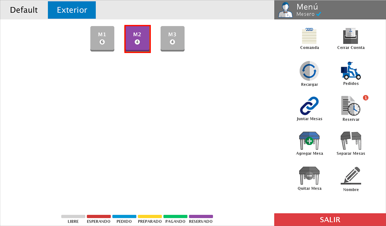The height and width of the screenshot is (226, 386).
Task: Click the purple RESERVADO legend swatch
Action: pyautogui.click(x=201, y=216)
